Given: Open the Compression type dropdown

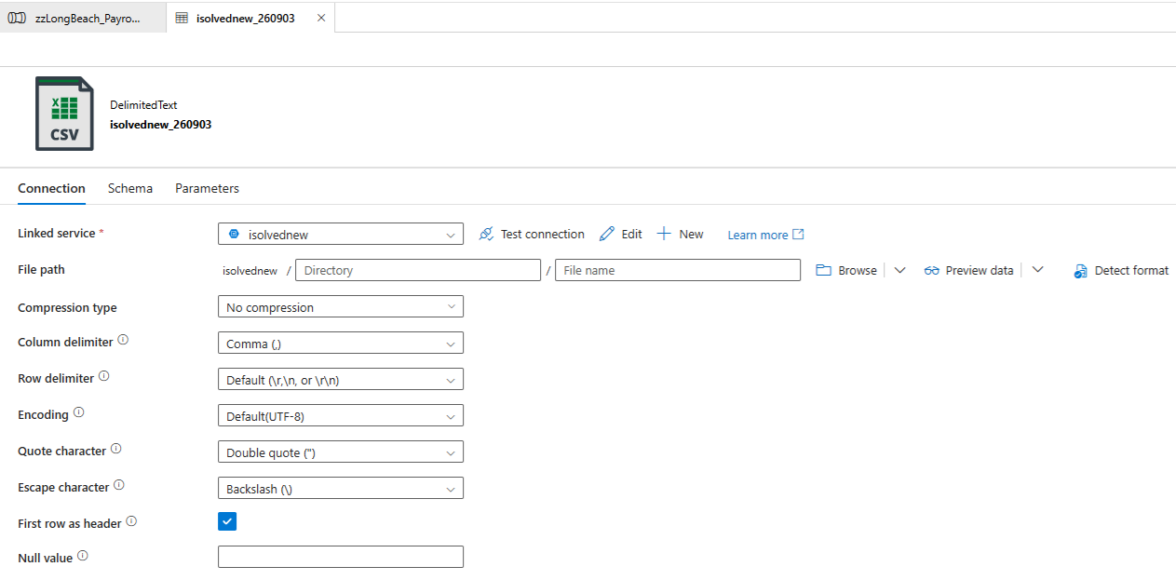Looking at the screenshot, I should (x=341, y=306).
